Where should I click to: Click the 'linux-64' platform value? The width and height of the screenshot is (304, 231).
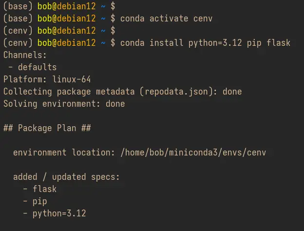(x=71, y=79)
